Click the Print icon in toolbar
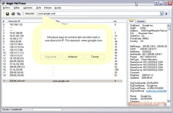Image resolution: width=173 pixels, height=113 pixels. point(13,14)
